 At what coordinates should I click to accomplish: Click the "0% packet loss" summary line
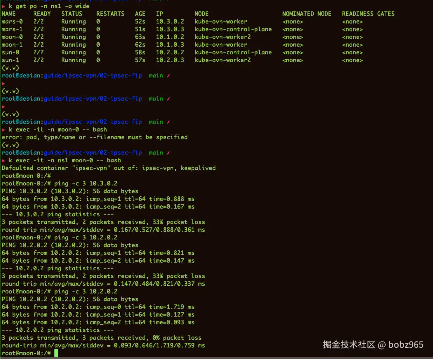[102, 338]
